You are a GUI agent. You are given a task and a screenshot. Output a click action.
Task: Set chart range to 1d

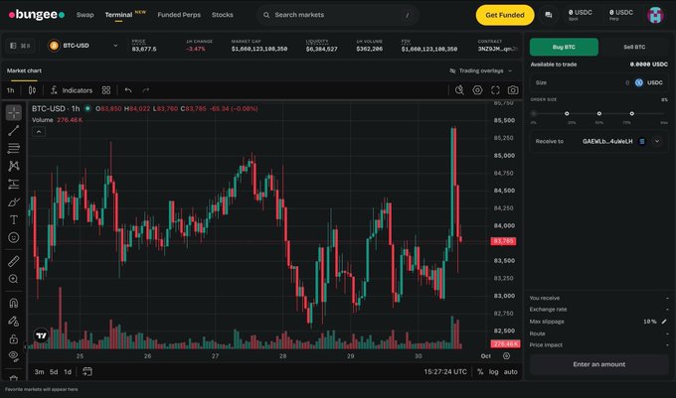(68, 372)
